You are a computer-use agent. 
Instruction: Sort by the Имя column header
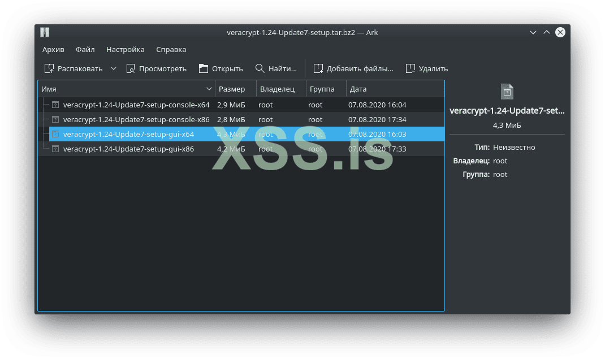click(126, 89)
